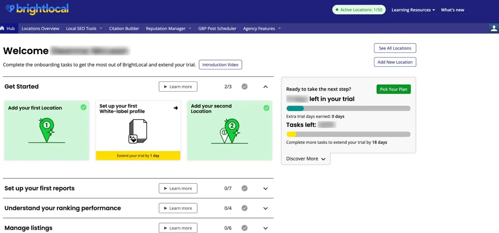The height and width of the screenshot is (233, 499).
Task: Click the White-label profile document illustration
Action: [138, 131]
